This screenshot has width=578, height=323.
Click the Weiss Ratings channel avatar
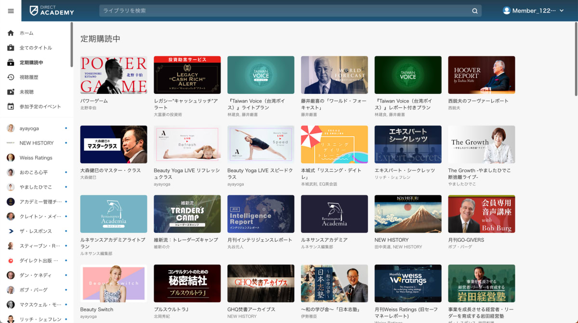tap(11, 158)
